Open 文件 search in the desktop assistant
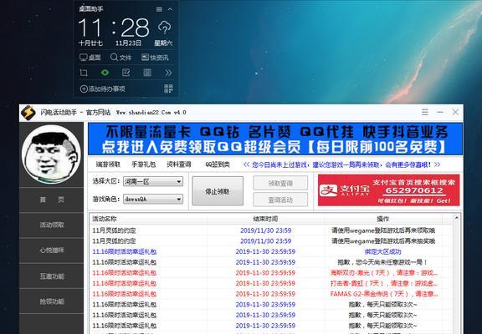This screenshot has width=482, height=334. tap(120, 58)
